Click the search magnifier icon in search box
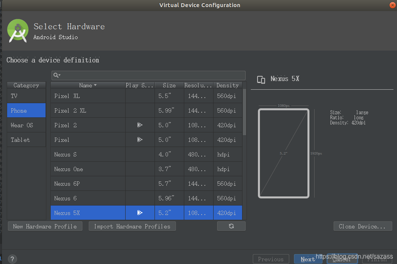Image resolution: width=397 pixels, height=264 pixels. (x=57, y=75)
